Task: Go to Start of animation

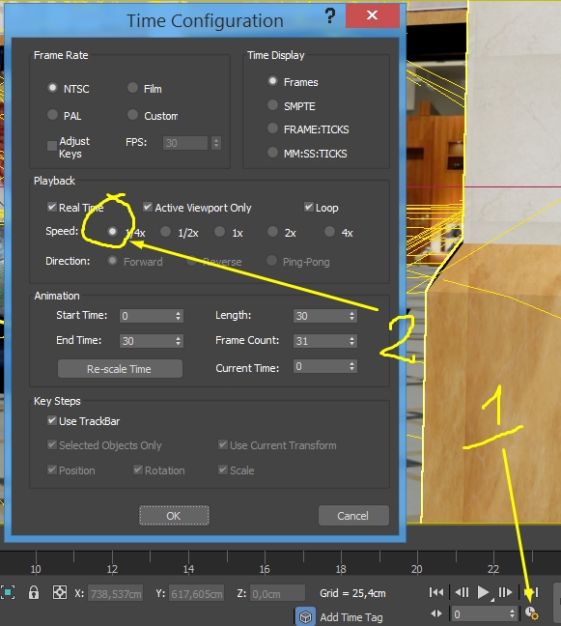Action: [436, 592]
